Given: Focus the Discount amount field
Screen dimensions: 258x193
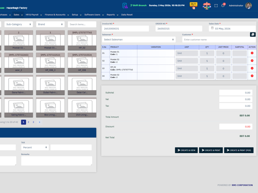Looking at the screenshot, I should [236, 127].
